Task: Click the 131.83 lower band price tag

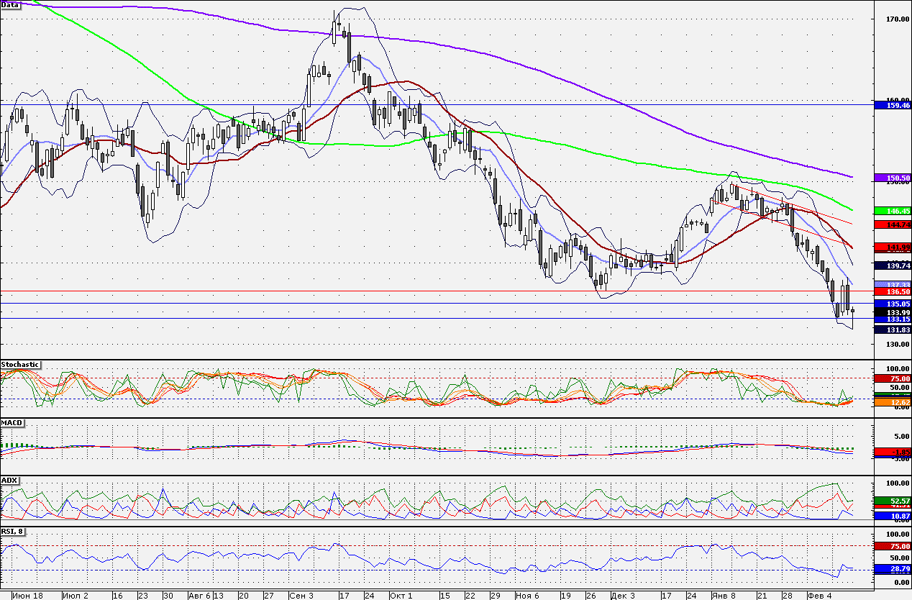Action: [893, 329]
